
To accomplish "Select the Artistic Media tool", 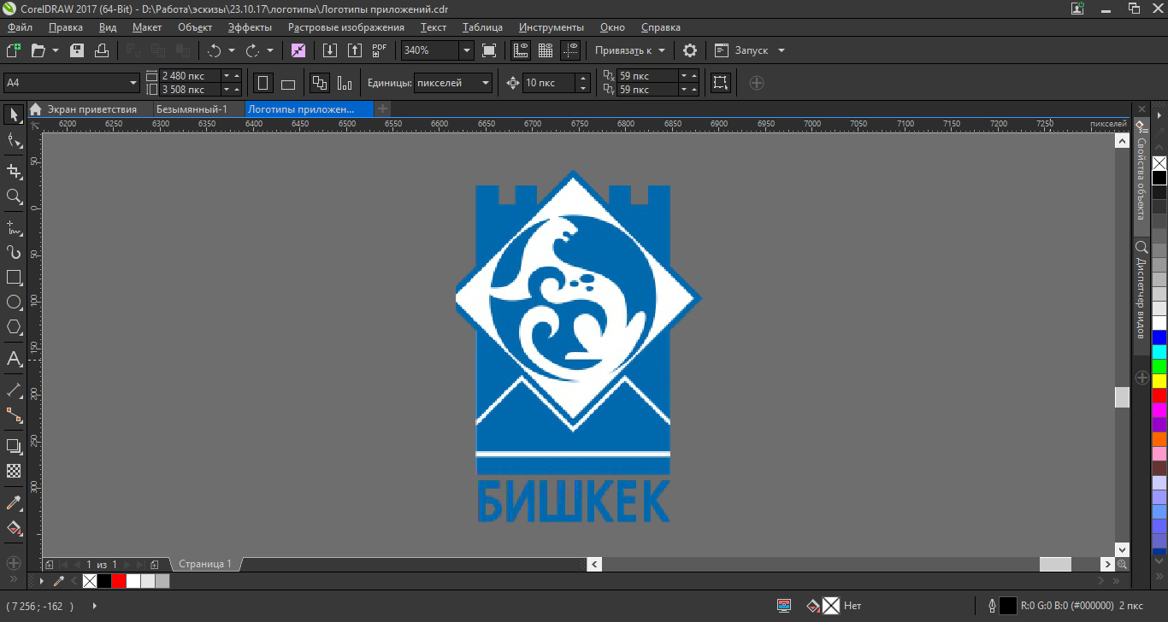I will pos(14,252).
